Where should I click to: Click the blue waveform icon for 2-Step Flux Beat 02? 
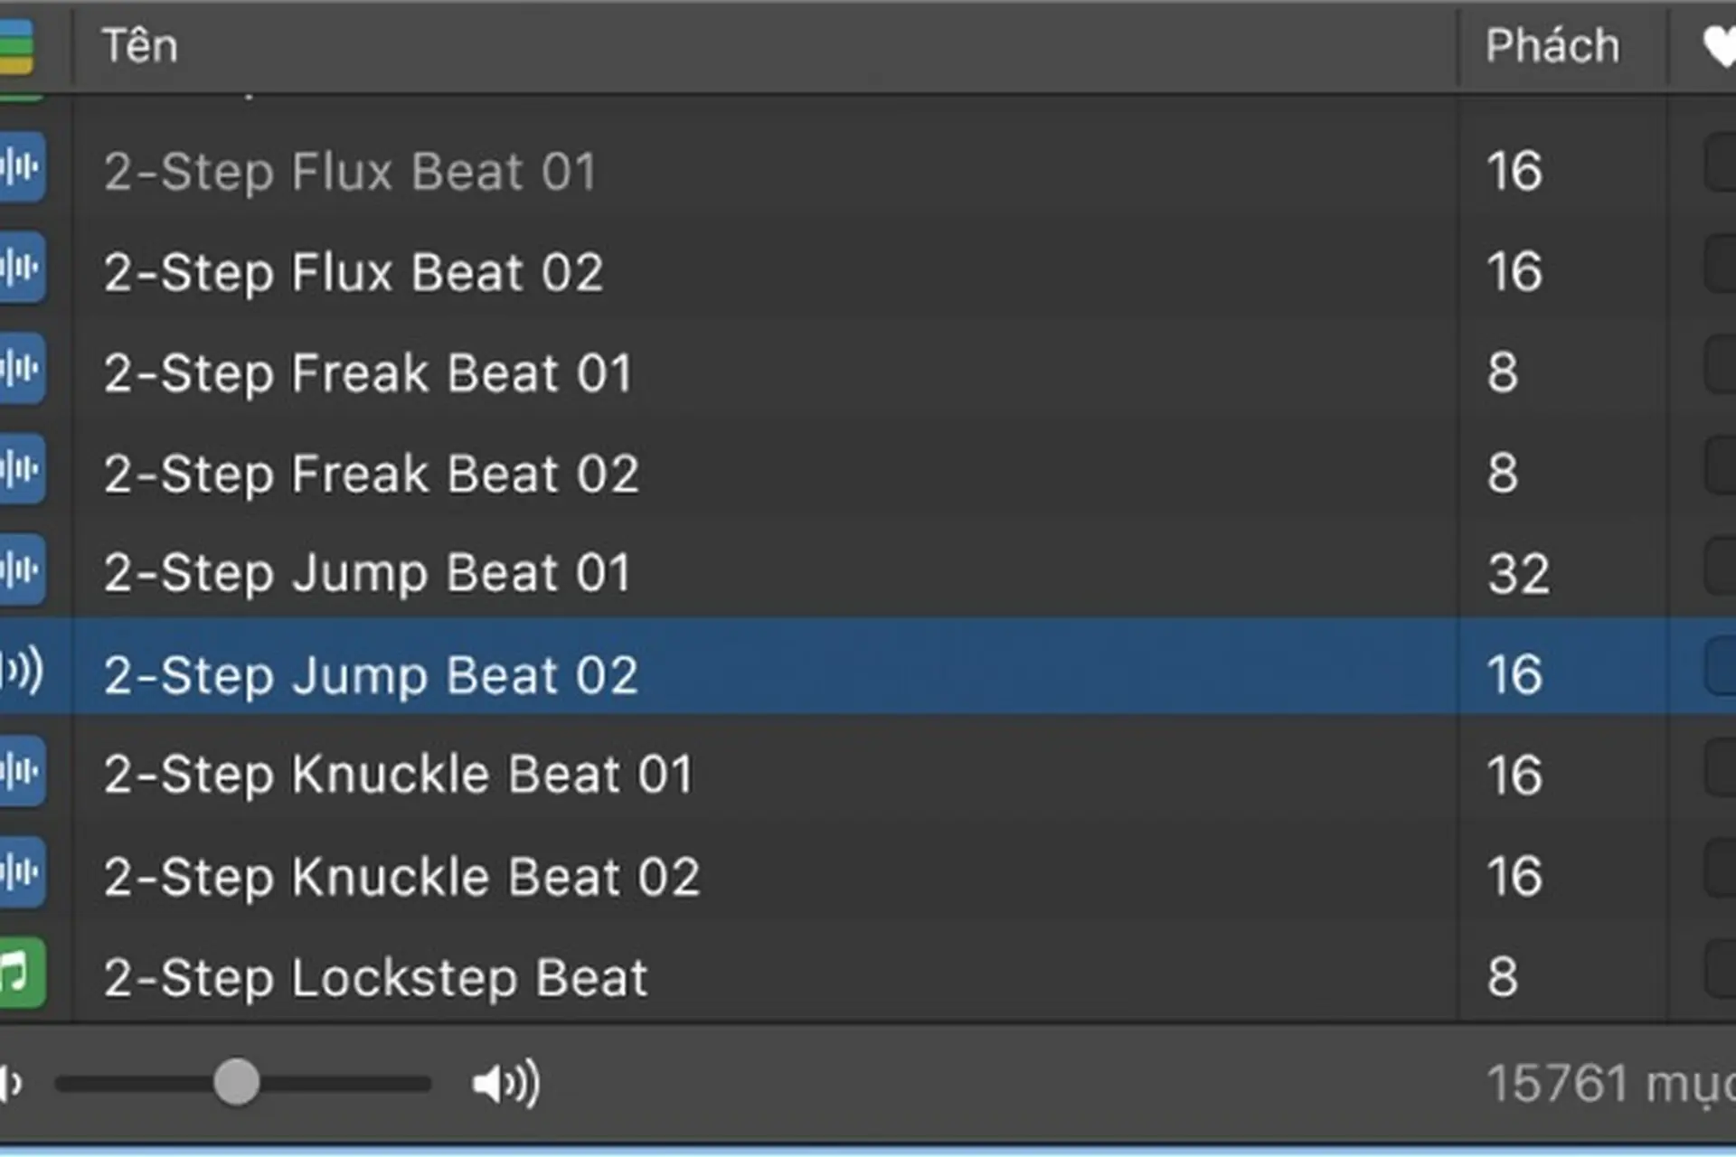pyautogui.click(x=22, y=268)
